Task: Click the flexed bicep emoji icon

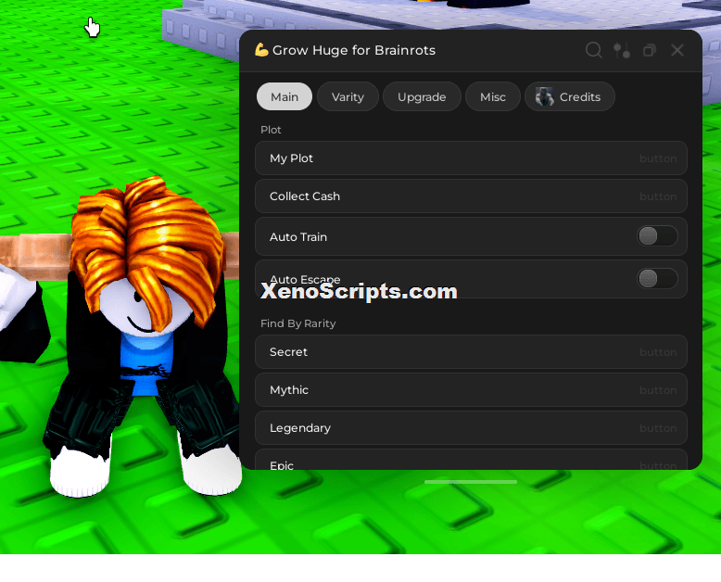Action: 261,50
